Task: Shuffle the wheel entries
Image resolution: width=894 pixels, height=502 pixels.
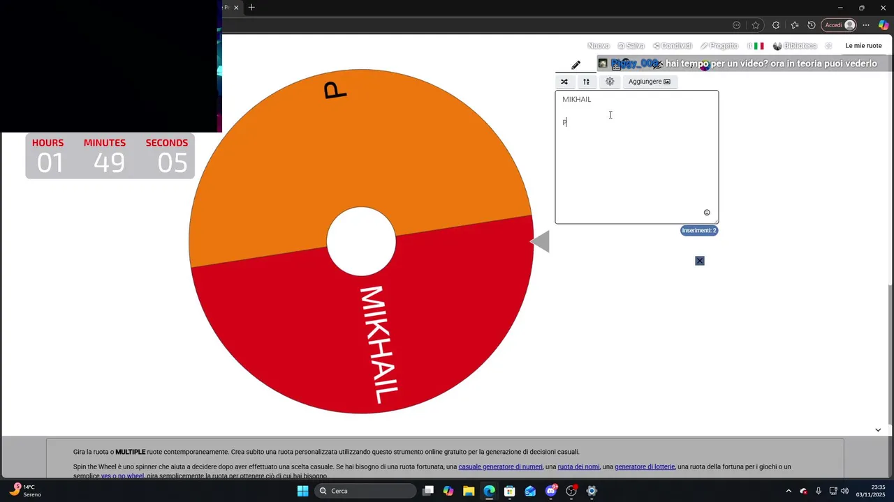Action: point(564,82)
